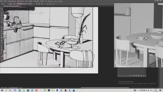
Task: Open the Выделение menu
Action: (x=36, y=1)
